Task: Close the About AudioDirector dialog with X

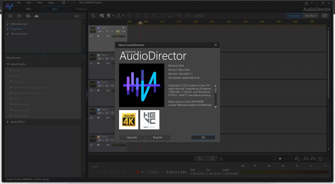Action: [216, 45]
